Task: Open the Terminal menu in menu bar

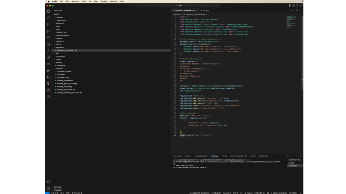Action: pyautogui.click(x=103, y=1)
